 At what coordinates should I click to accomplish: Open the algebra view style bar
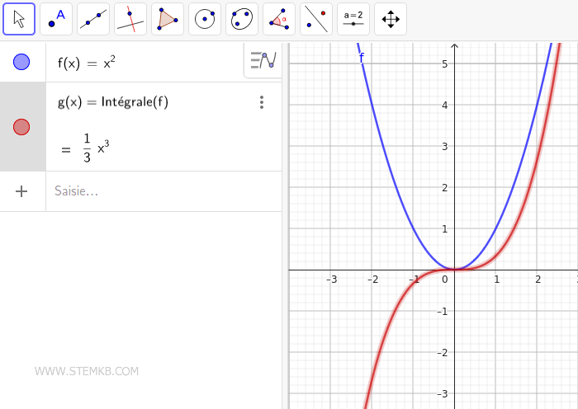(263, 60)
